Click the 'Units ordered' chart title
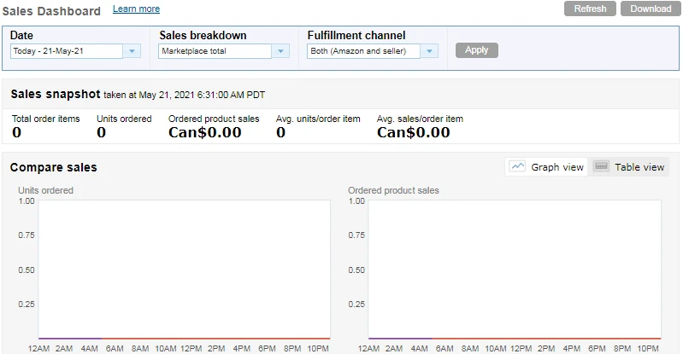This screenshot has height=354, width=683. (x=46, y=190)
